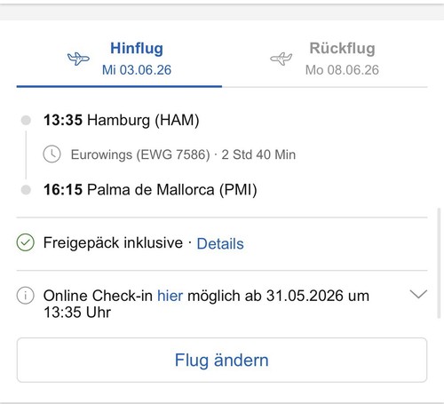The width and height of the screenshot is (444, 404).
Task: Click the 16:15 Palma de Mallorca (PMI) line
Action: coord(150,190)
